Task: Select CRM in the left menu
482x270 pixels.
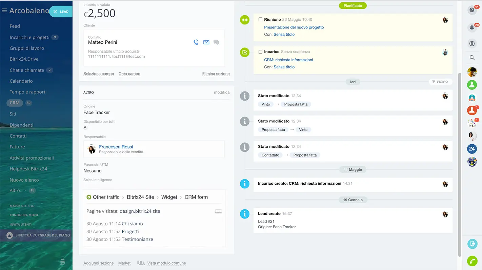Action: [15, 103]
